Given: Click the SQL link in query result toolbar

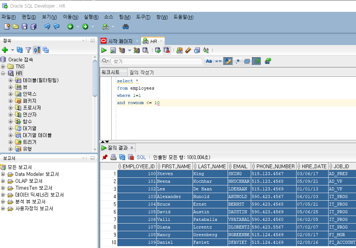Looking at the screenshot, I should pyautogui.click(x=141, y=157).
